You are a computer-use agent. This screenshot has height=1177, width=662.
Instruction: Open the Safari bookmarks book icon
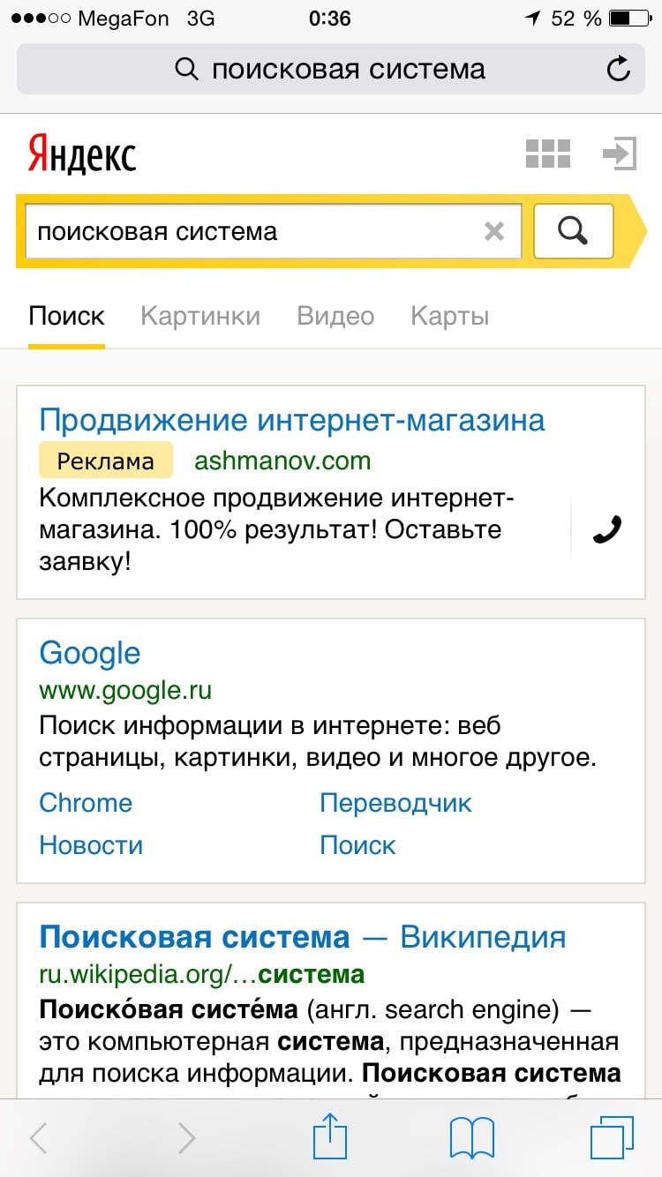[x=472, y=1137]
